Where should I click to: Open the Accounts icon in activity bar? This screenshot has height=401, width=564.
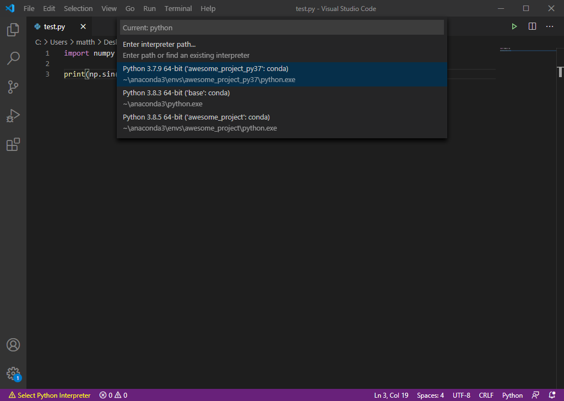pos(13,345)
